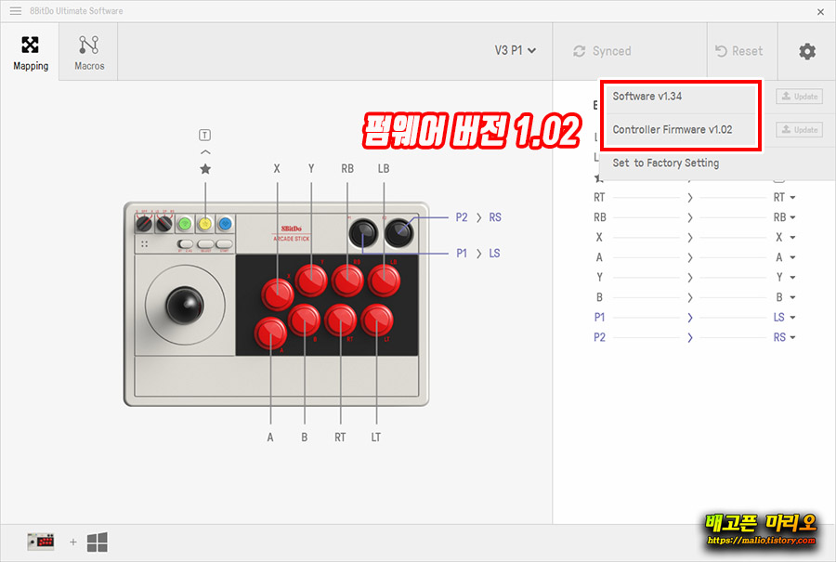Open the LS mapping dropdown for P1
The height and width of the screenshot is (562, 836).
tap(784, 318)
